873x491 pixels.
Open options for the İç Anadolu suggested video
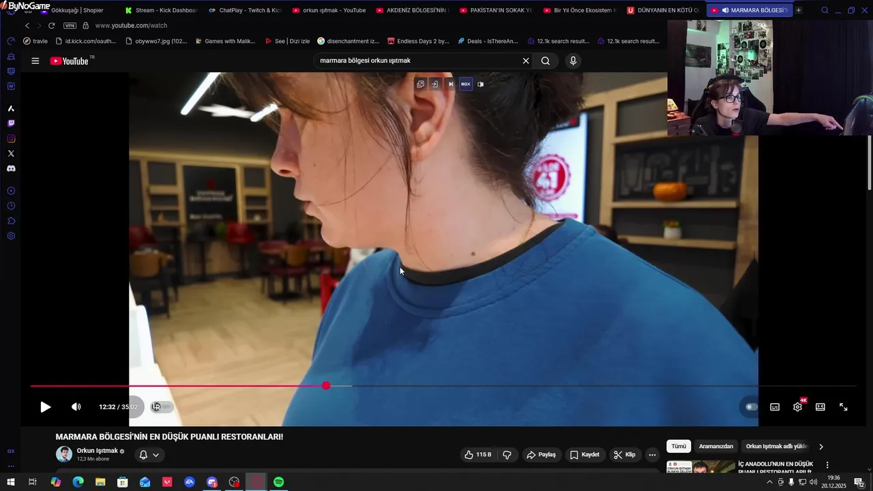tap(828, 465)
